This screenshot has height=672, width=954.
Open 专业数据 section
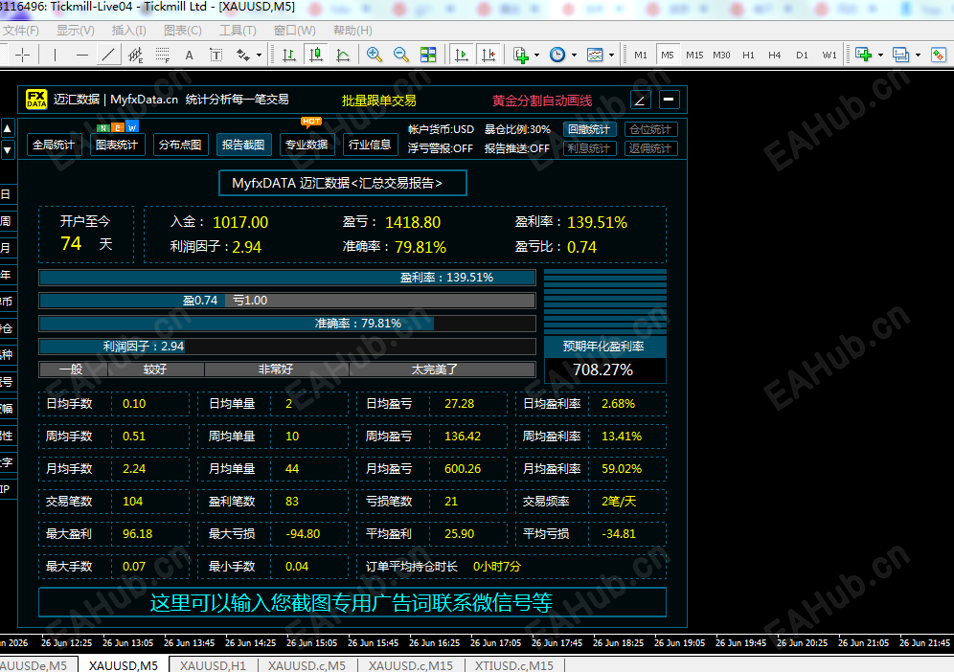307,145
